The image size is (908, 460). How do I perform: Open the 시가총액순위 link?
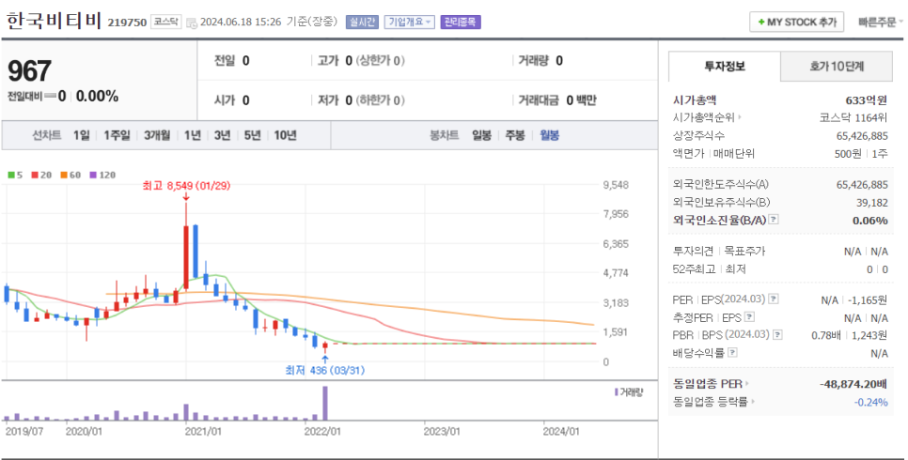click(x=707, y=117)
